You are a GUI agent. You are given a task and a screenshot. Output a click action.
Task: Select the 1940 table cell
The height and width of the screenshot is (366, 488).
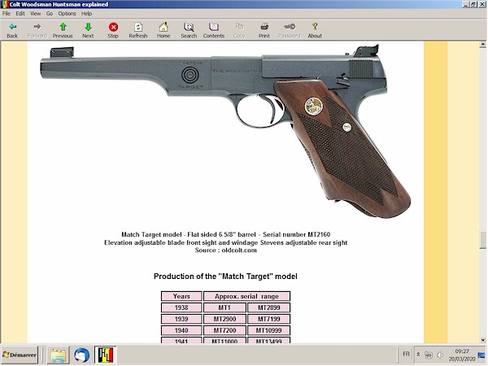click(x=181, y=330)
